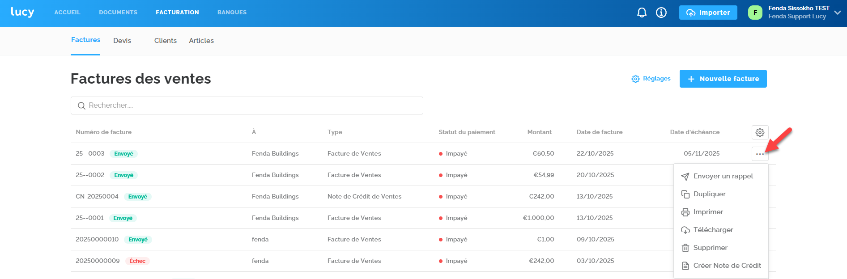Expand the user account chevron

[838, 13]
